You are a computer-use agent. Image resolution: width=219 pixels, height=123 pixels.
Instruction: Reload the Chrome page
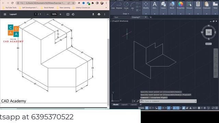pos(12,3)
